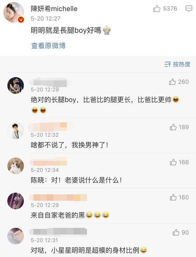Open 陳妍希michelle's profile name

click(x=54, y=9)
